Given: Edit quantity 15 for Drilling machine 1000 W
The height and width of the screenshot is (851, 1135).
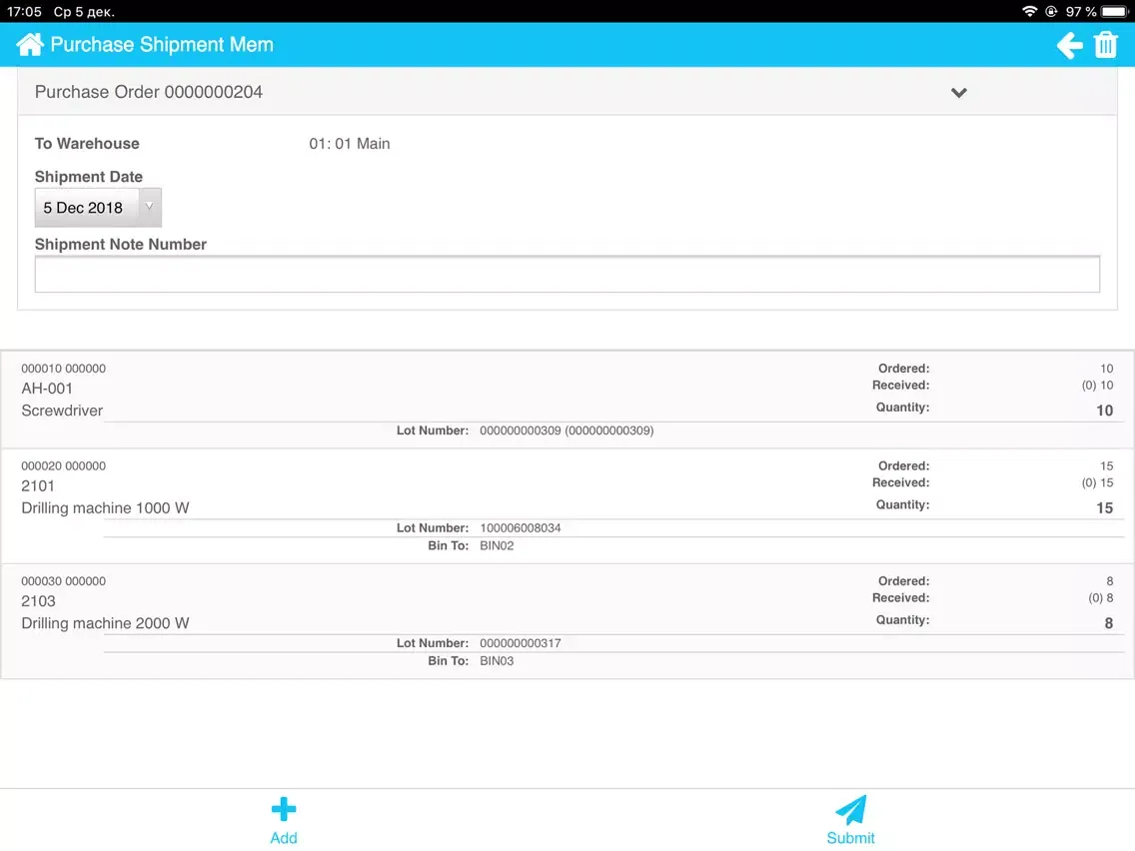Looking at the screenshot, I should point(1104,508).
